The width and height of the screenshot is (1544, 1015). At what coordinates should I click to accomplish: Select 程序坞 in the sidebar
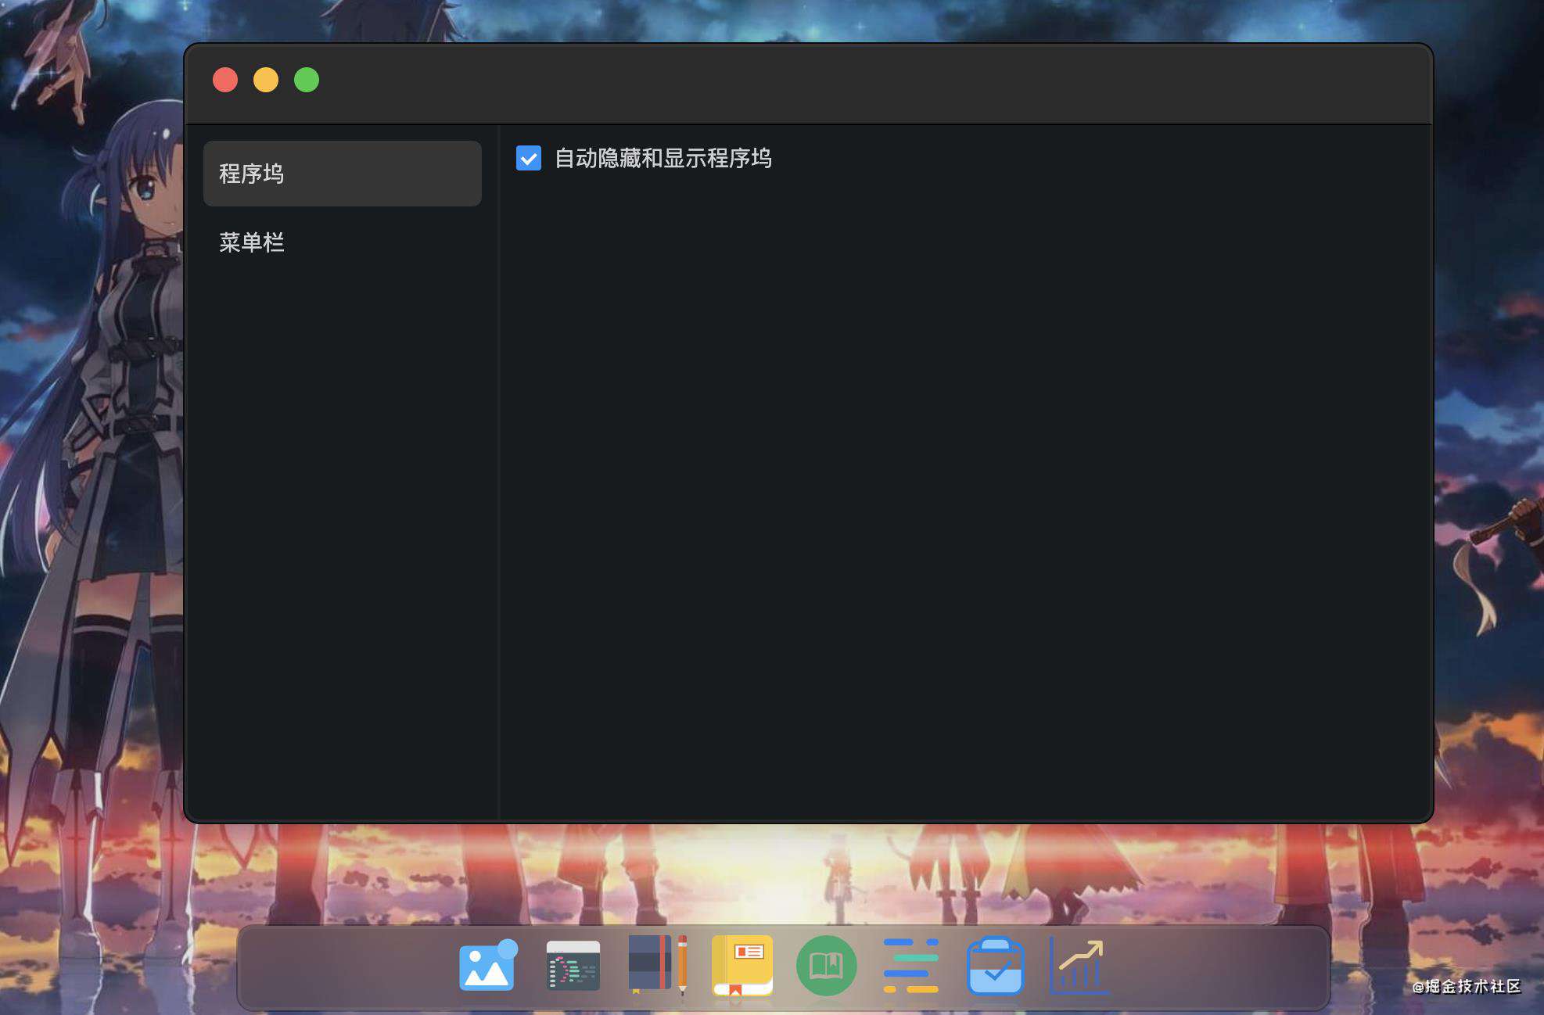343,174
